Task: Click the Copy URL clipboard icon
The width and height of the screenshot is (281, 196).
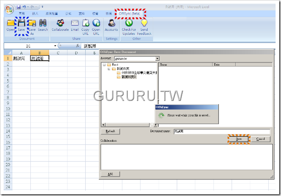Action: 86,23
